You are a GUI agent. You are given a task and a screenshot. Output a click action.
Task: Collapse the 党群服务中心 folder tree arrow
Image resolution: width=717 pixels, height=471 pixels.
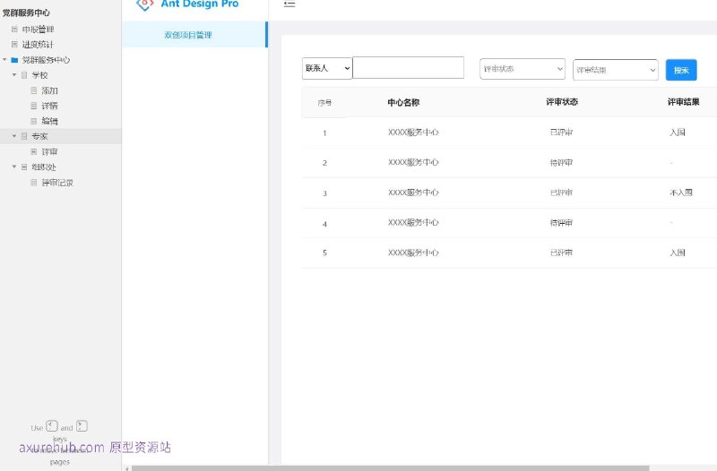pos(4,60)
